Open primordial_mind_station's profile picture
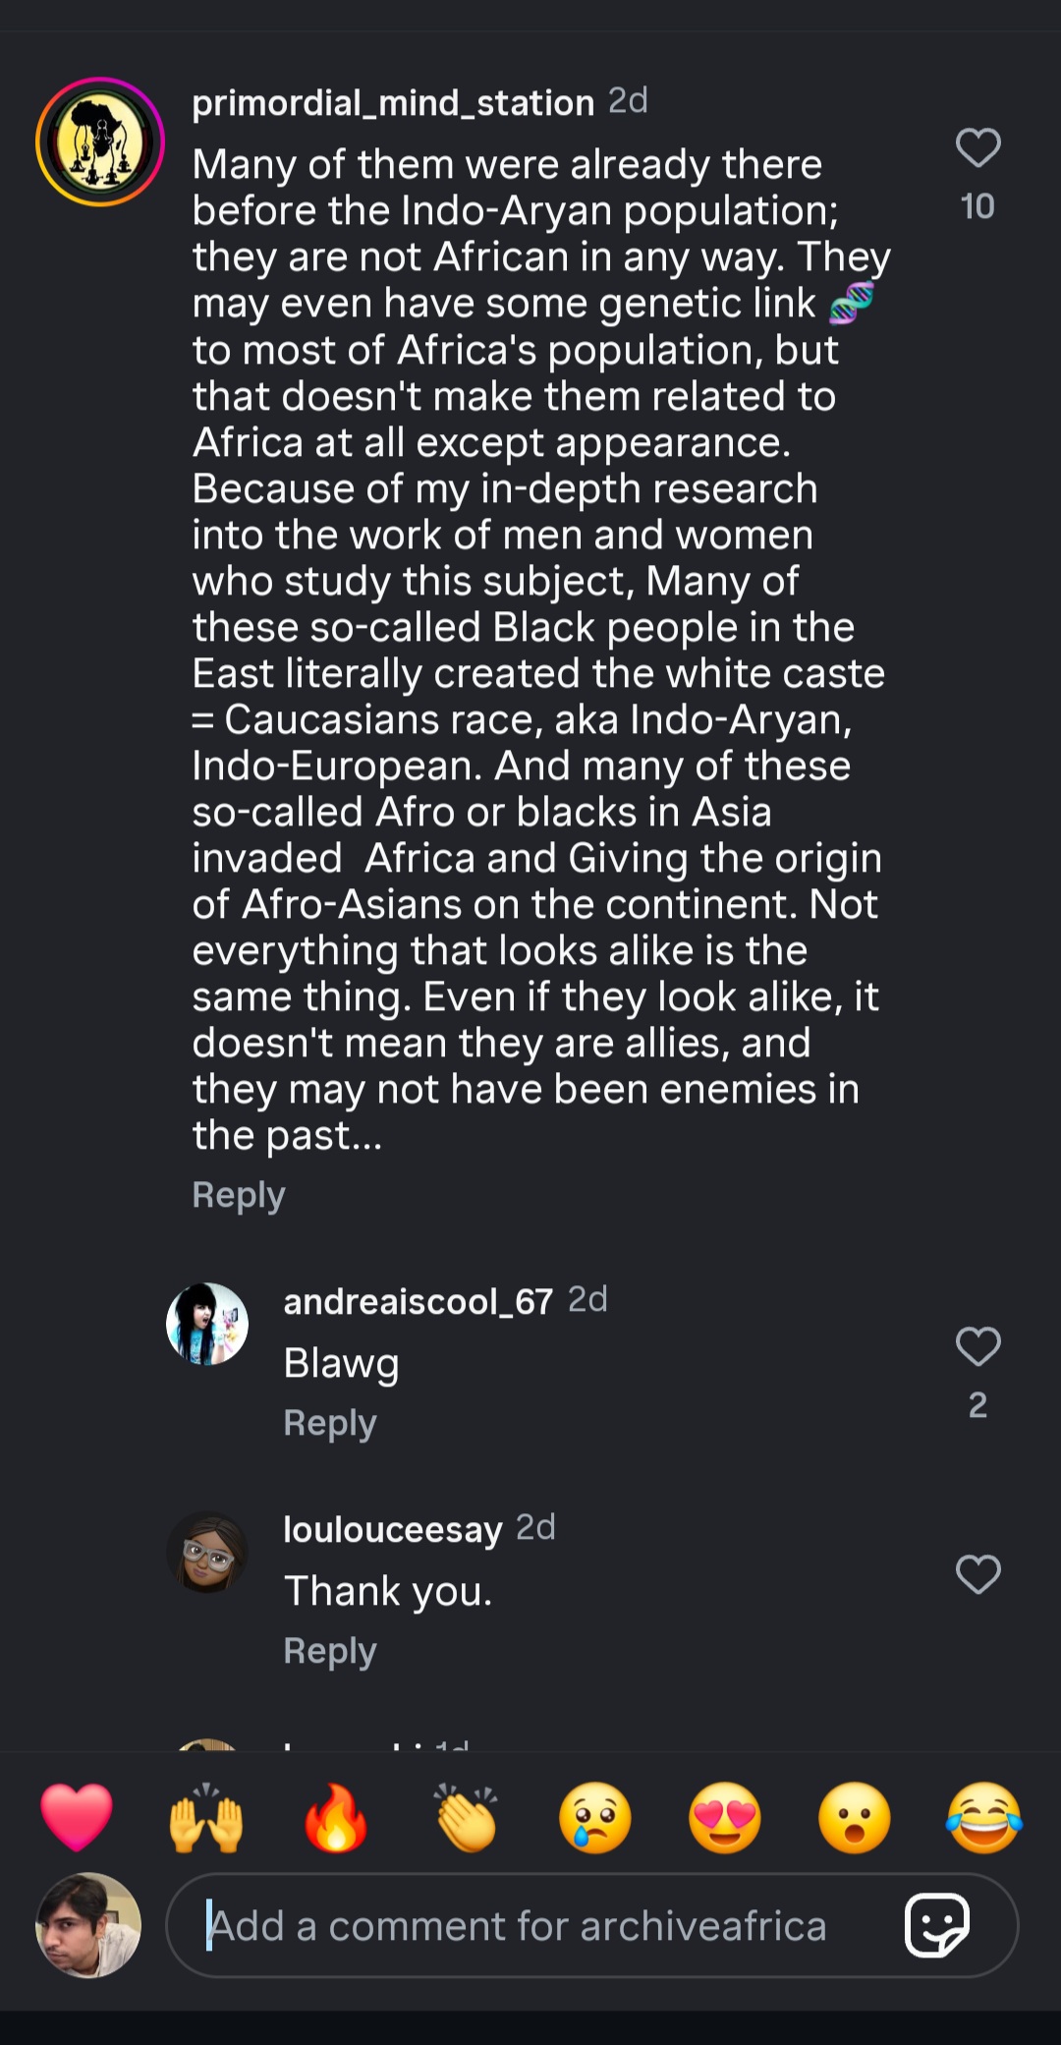This screenshot has width=1061, height=2045. [100, 142]
